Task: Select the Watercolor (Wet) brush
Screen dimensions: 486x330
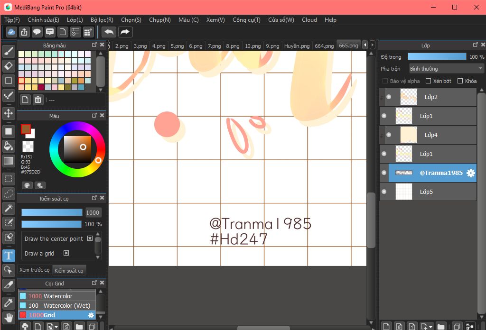Action: [57, 305]
